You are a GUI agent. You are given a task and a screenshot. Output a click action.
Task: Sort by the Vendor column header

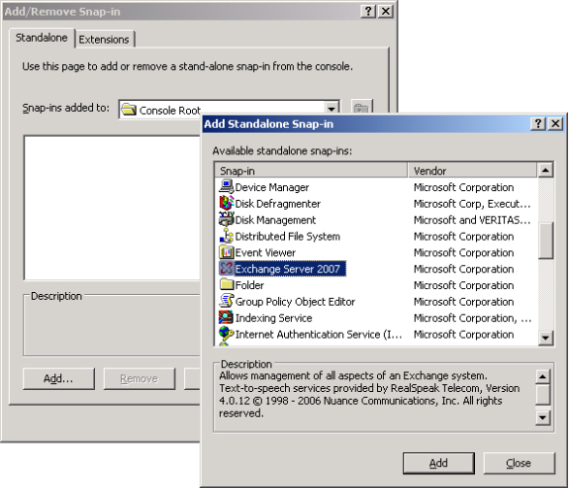472,170
